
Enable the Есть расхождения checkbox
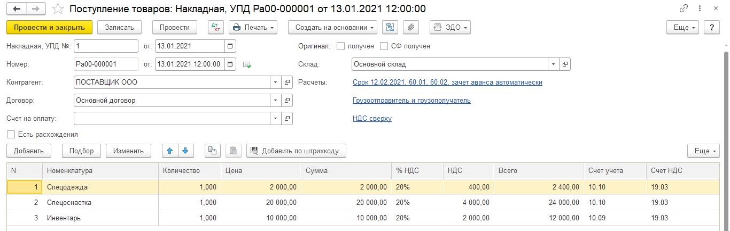click(11, 134)
